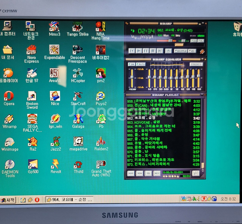Select the Broken Sword icon
This screenshot has width=242, height=224.
pos(32,100)
